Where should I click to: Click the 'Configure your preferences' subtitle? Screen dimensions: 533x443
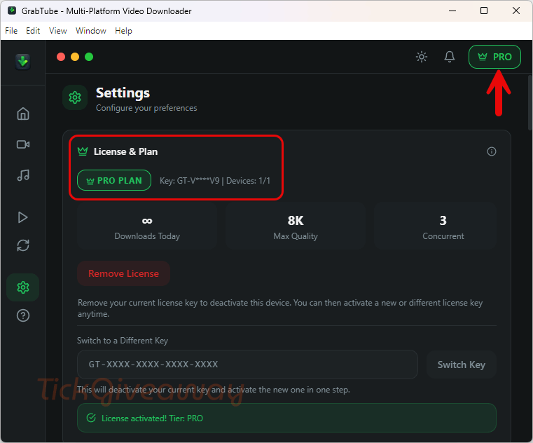tap(146, 108)
